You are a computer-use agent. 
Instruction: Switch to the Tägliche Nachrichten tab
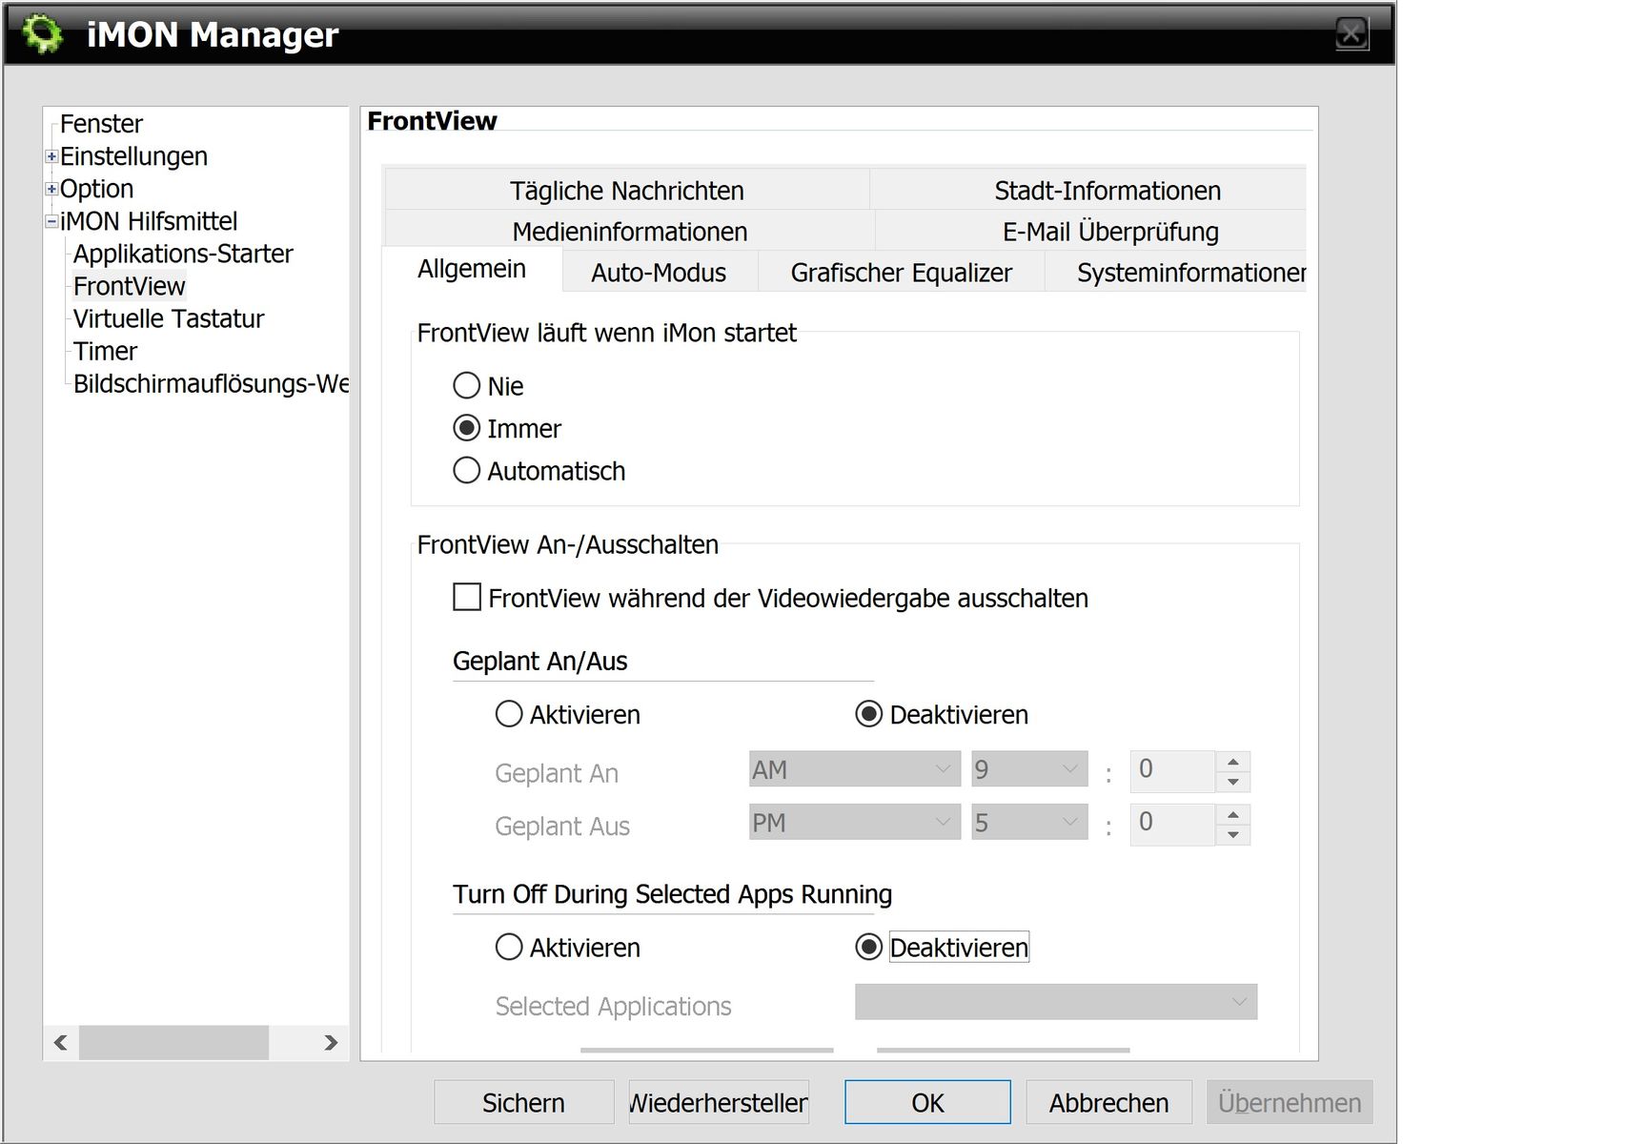point(627,191)
